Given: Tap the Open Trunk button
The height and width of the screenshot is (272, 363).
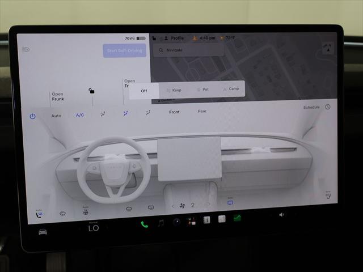Looking at the screenshot, I should [x=130, y=83].
